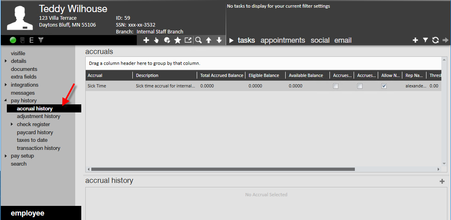Click the plus icon in the employee toolbar
The height and width of the screenshot is (220, 451).
coord(146,40)
